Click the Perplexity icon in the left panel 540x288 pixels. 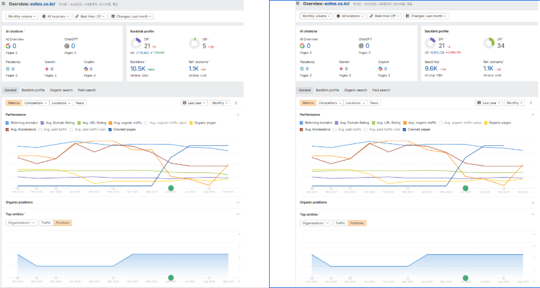pyautogui.click(x=7, y=69)
